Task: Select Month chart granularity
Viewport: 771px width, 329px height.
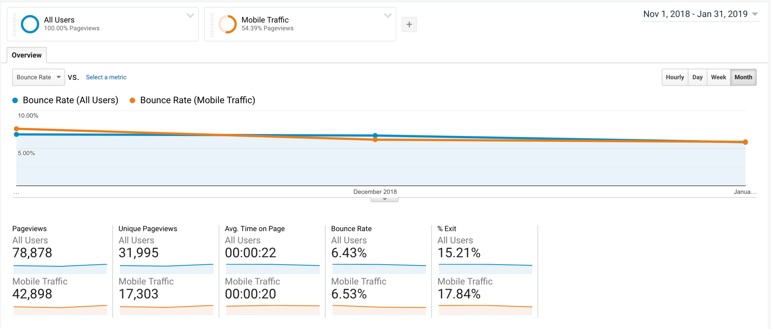Action: point(743,77)
